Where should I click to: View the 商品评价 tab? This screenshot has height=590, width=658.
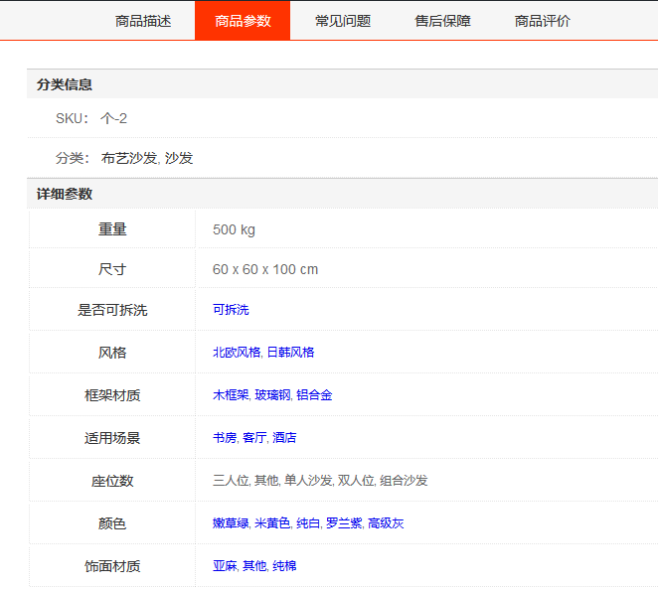[543, 21]
